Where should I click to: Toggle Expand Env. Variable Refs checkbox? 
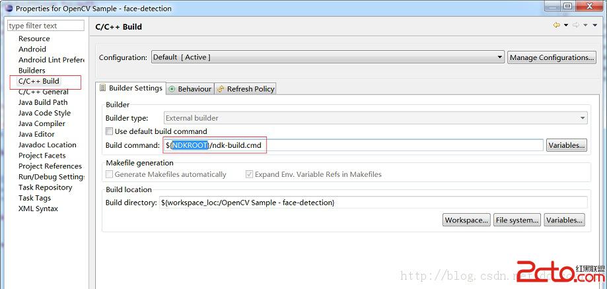(249, 174)
